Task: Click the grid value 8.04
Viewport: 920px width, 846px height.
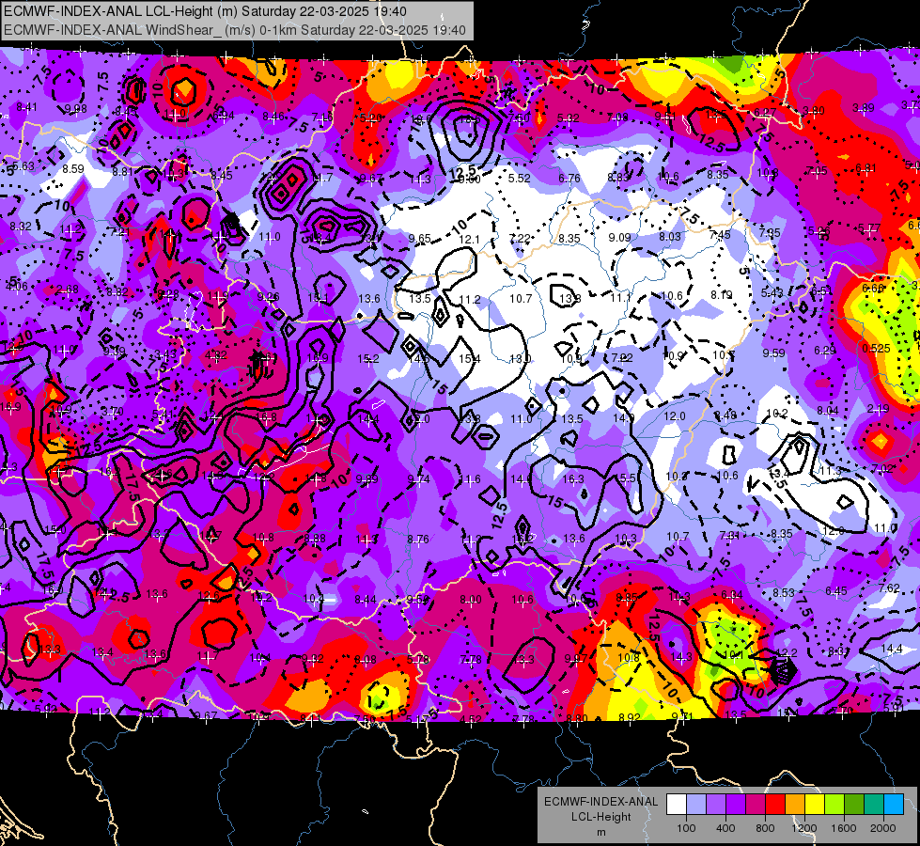Action: pyautogui.click(x=828, y=411)
